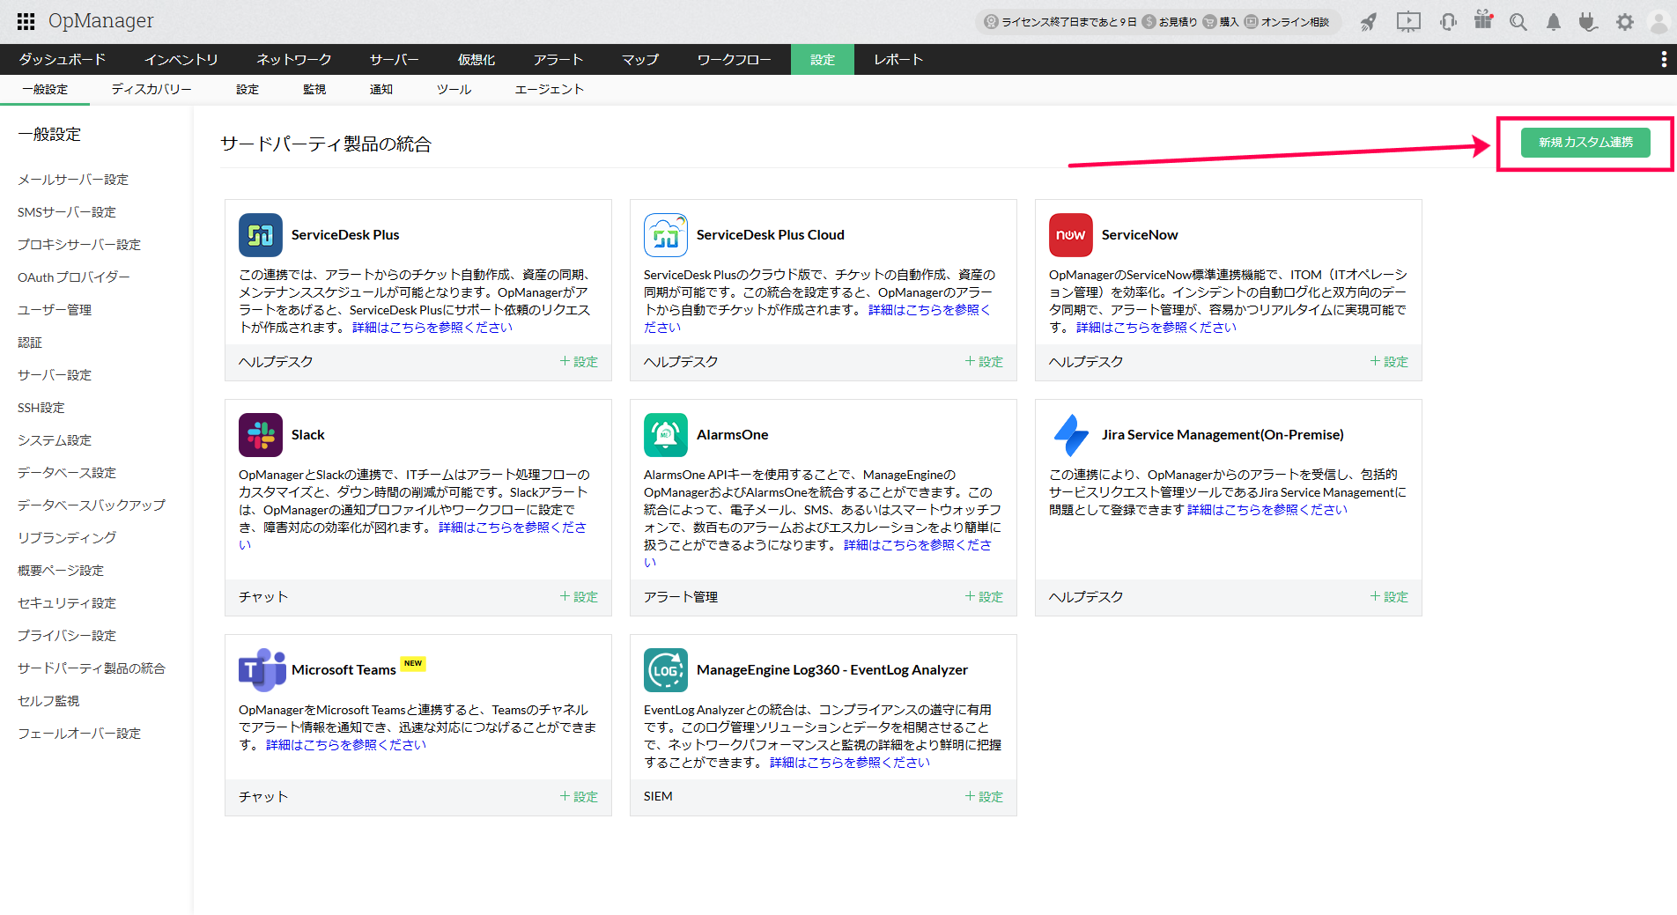Click the headset support icon
The height and width of the screenshot is (915, 1677).
click(1447, 22)
